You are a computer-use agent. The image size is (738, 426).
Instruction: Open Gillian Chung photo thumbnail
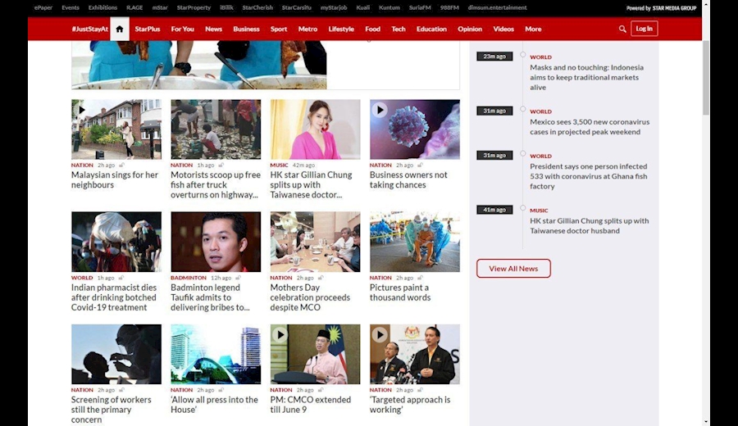315,129
